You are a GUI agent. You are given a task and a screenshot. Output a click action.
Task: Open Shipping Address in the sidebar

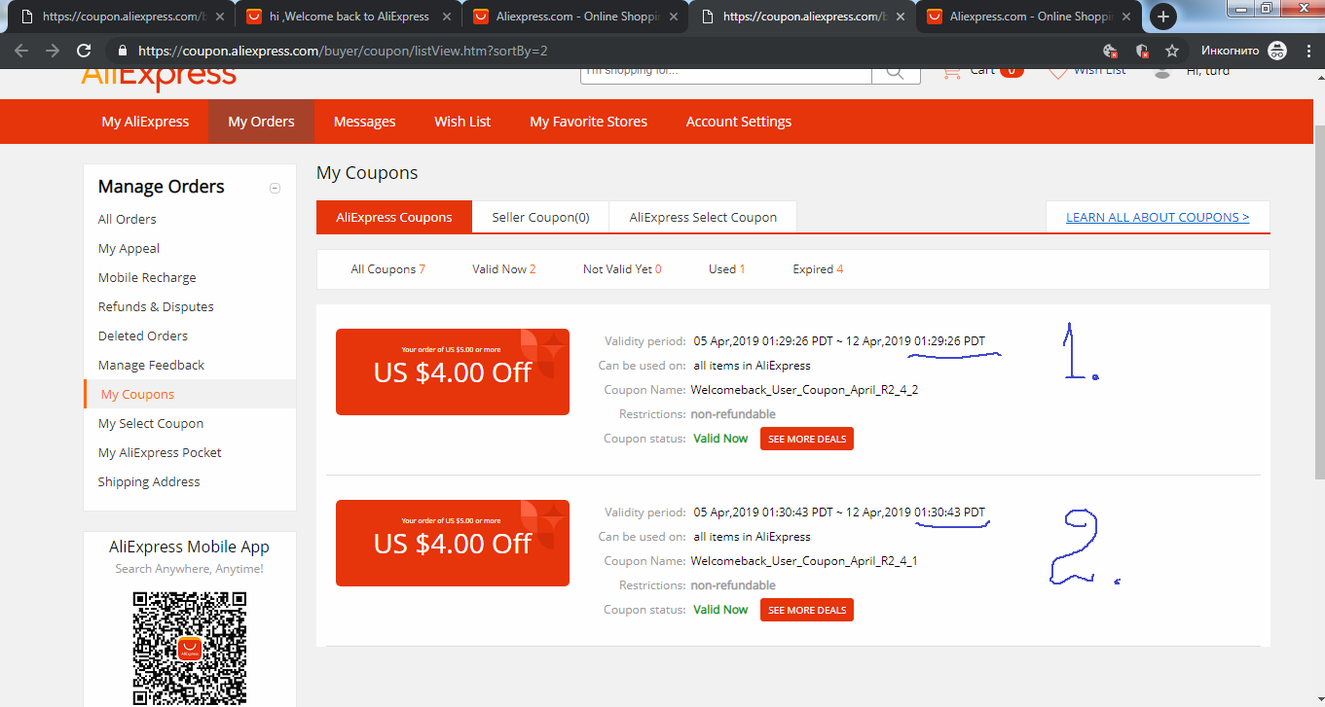pos(149,481)
